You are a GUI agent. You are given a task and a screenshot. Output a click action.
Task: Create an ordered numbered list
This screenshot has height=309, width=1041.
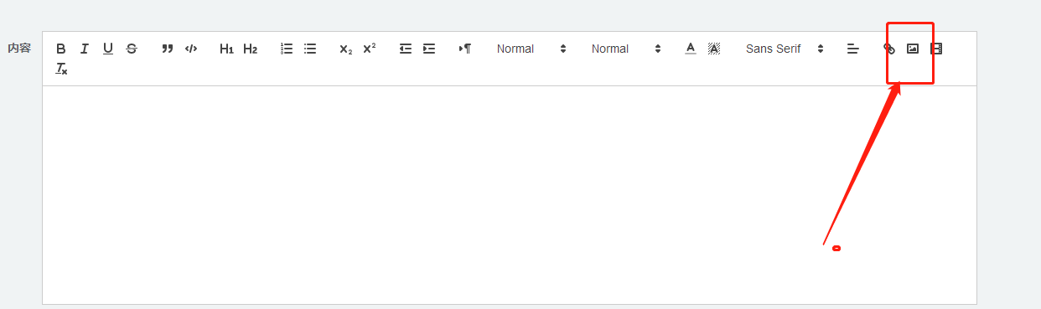coord(287,49)
